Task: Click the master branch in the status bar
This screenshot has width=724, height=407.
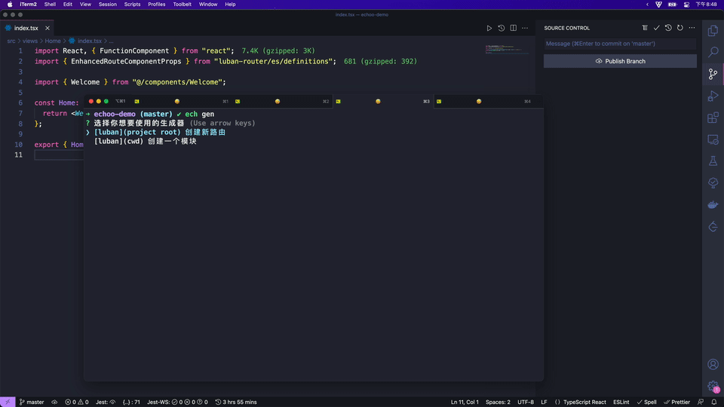Action: (32, 402)
